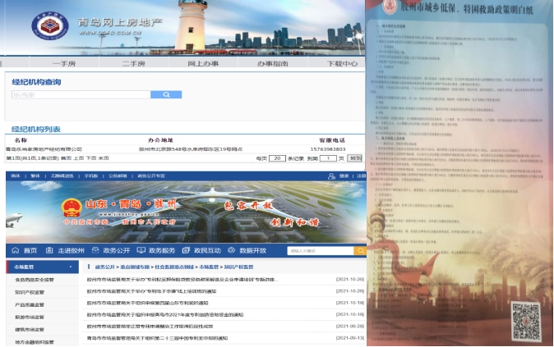The image size is (554, 347).
Task: Click 市场监管 in the breadcrumb
Action: (209, 267)
